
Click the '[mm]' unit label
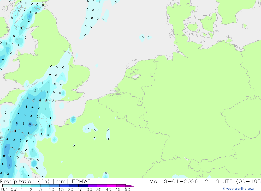click(61, 181)
